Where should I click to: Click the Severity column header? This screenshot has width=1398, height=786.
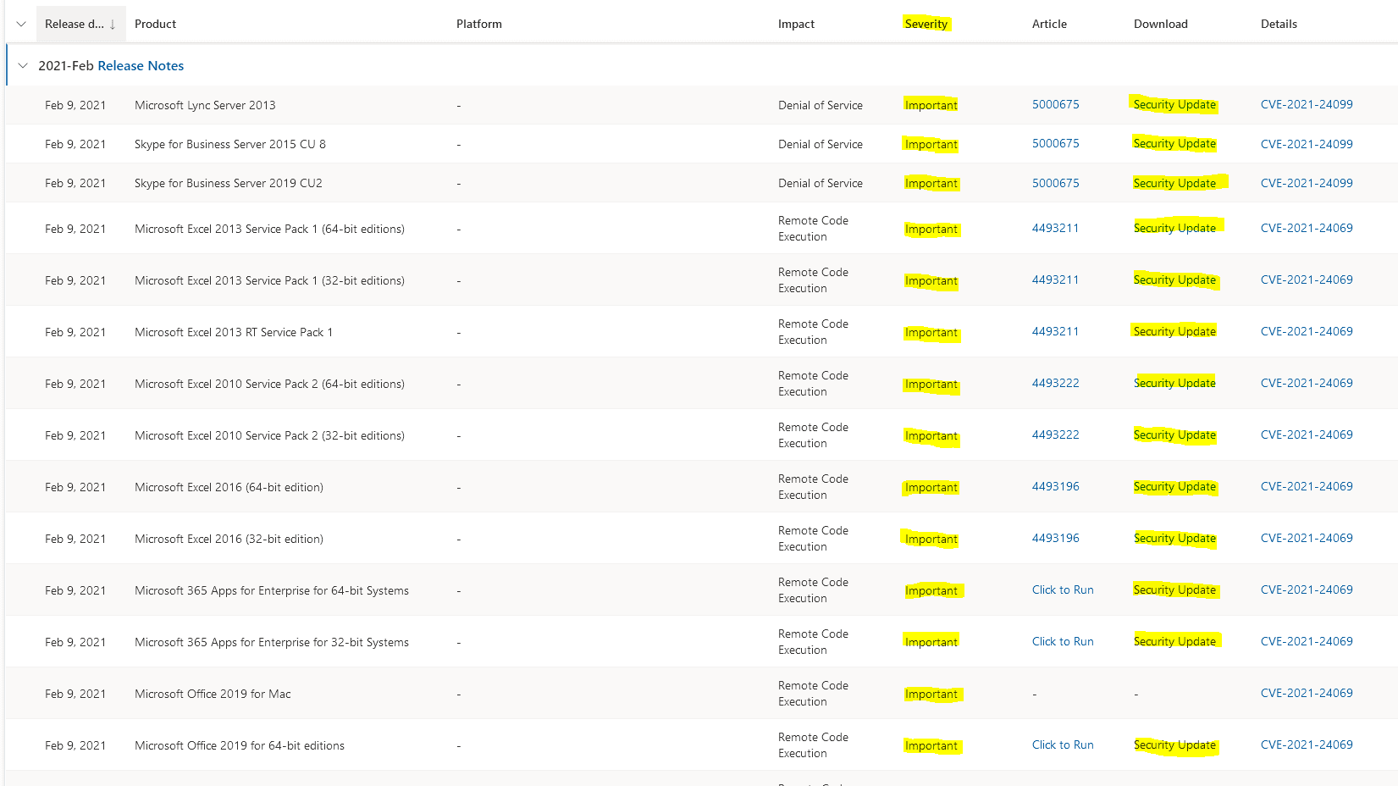[926, 25]
